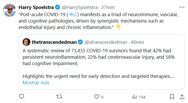Screen dimensions: 188x103
Task: Open the three-dot more options menu
Action: coord(182,7)
